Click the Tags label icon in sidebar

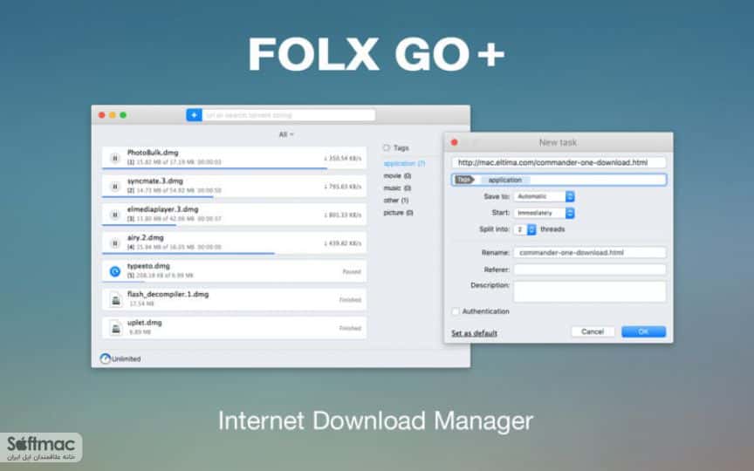tap(386, 147)
